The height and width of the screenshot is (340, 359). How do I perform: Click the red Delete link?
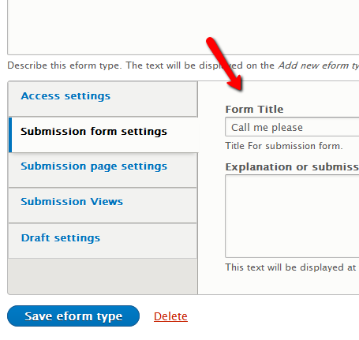point(170,316)
